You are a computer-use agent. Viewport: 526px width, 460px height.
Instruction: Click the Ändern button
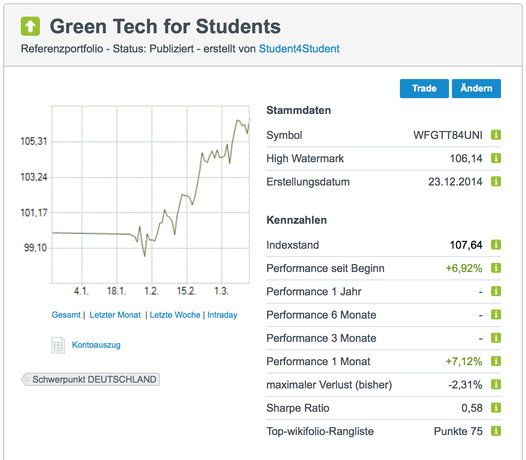pos(476,89)
